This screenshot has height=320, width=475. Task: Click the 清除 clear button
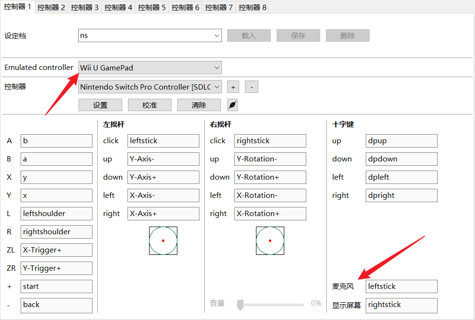199,105
